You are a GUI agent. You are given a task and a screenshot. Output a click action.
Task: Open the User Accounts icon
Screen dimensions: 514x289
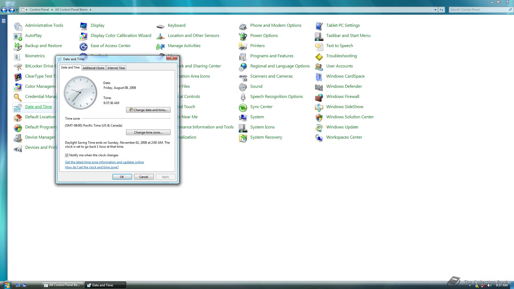319,67
